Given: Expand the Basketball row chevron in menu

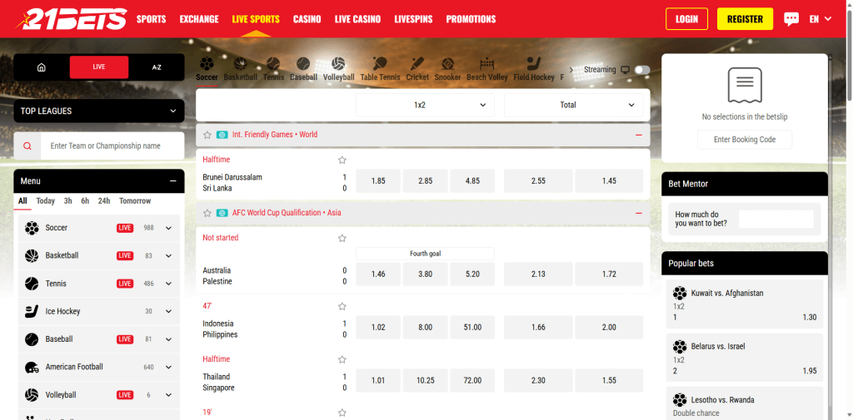Looking at the screenshot, I should click(168, 256).
